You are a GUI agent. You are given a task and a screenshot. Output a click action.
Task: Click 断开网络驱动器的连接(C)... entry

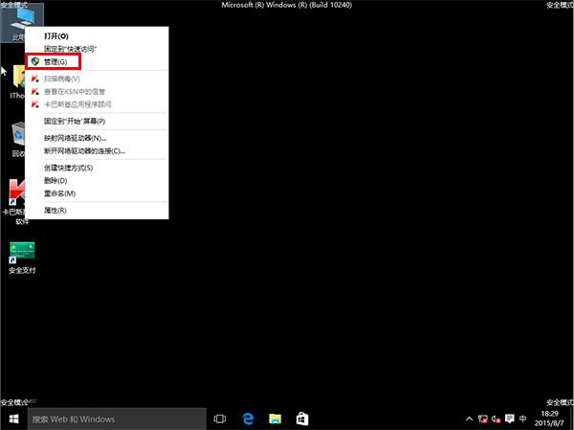[x=84, y=151]
